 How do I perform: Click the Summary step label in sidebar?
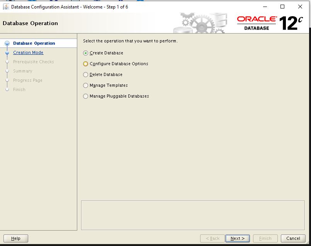[x=23, y=71]
